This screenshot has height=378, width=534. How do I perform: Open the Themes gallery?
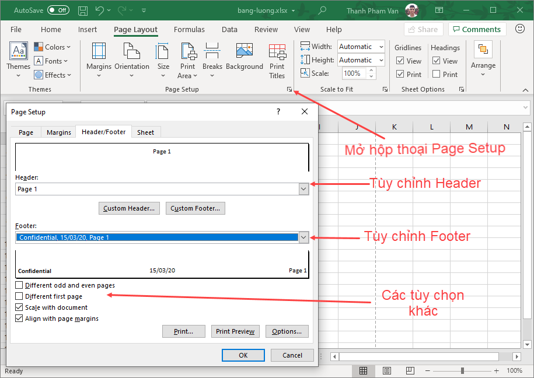19,60
